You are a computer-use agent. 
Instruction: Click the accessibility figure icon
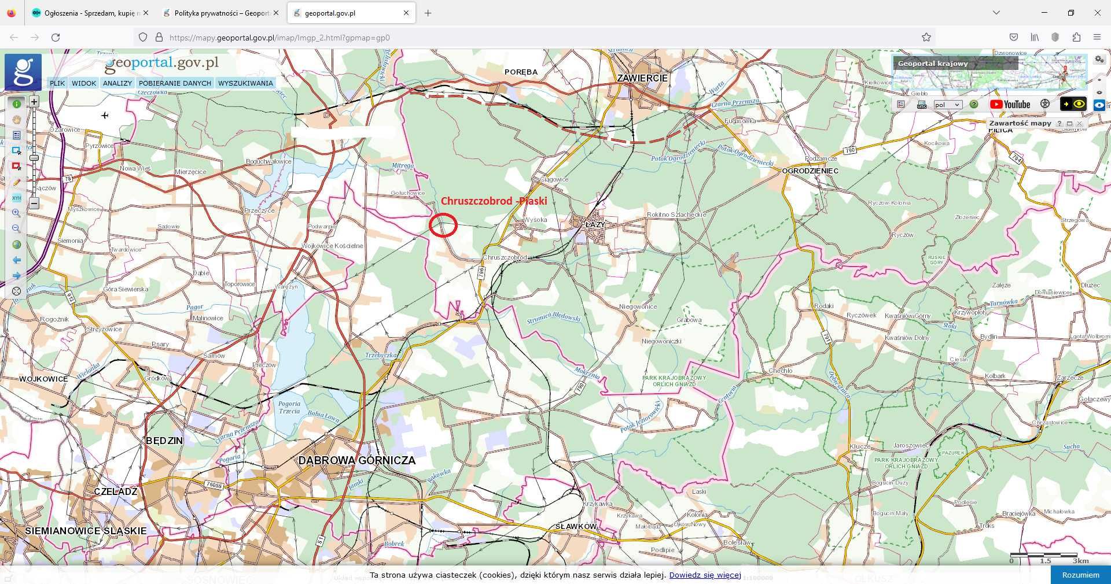[x=1045, y=104]
